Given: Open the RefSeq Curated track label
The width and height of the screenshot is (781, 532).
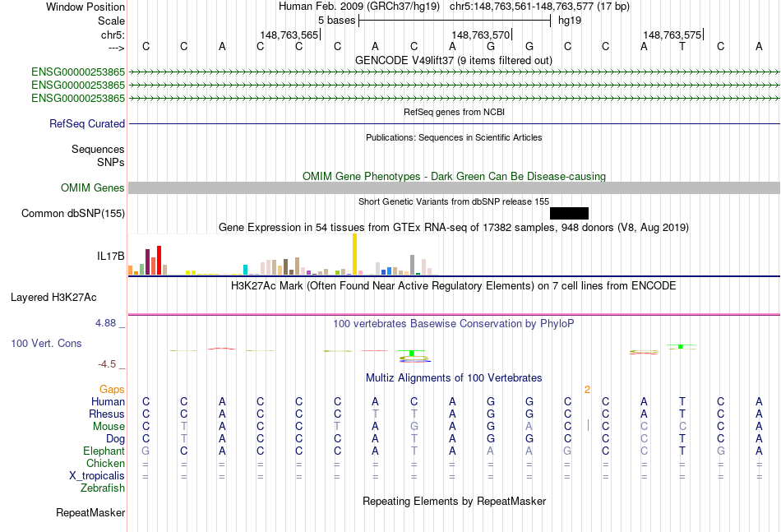Looking at the screenshot, I should click(86, 123).
